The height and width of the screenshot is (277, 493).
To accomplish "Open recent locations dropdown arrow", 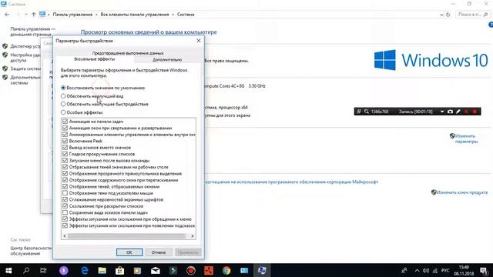I will (25, 15).
